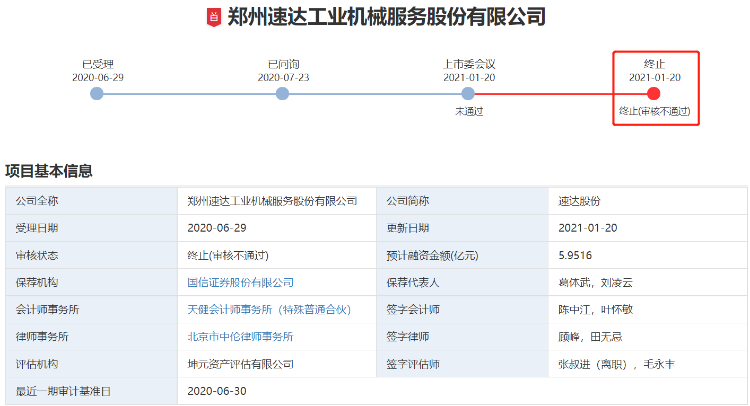Click the red 首 badge icon
Viewport: 750px width, 406px height.
[214, 17]
